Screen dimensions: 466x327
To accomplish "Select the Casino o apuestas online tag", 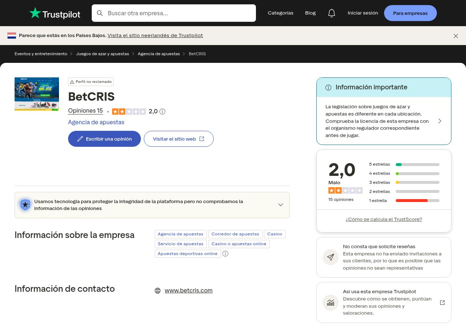I will coord(239,244).
